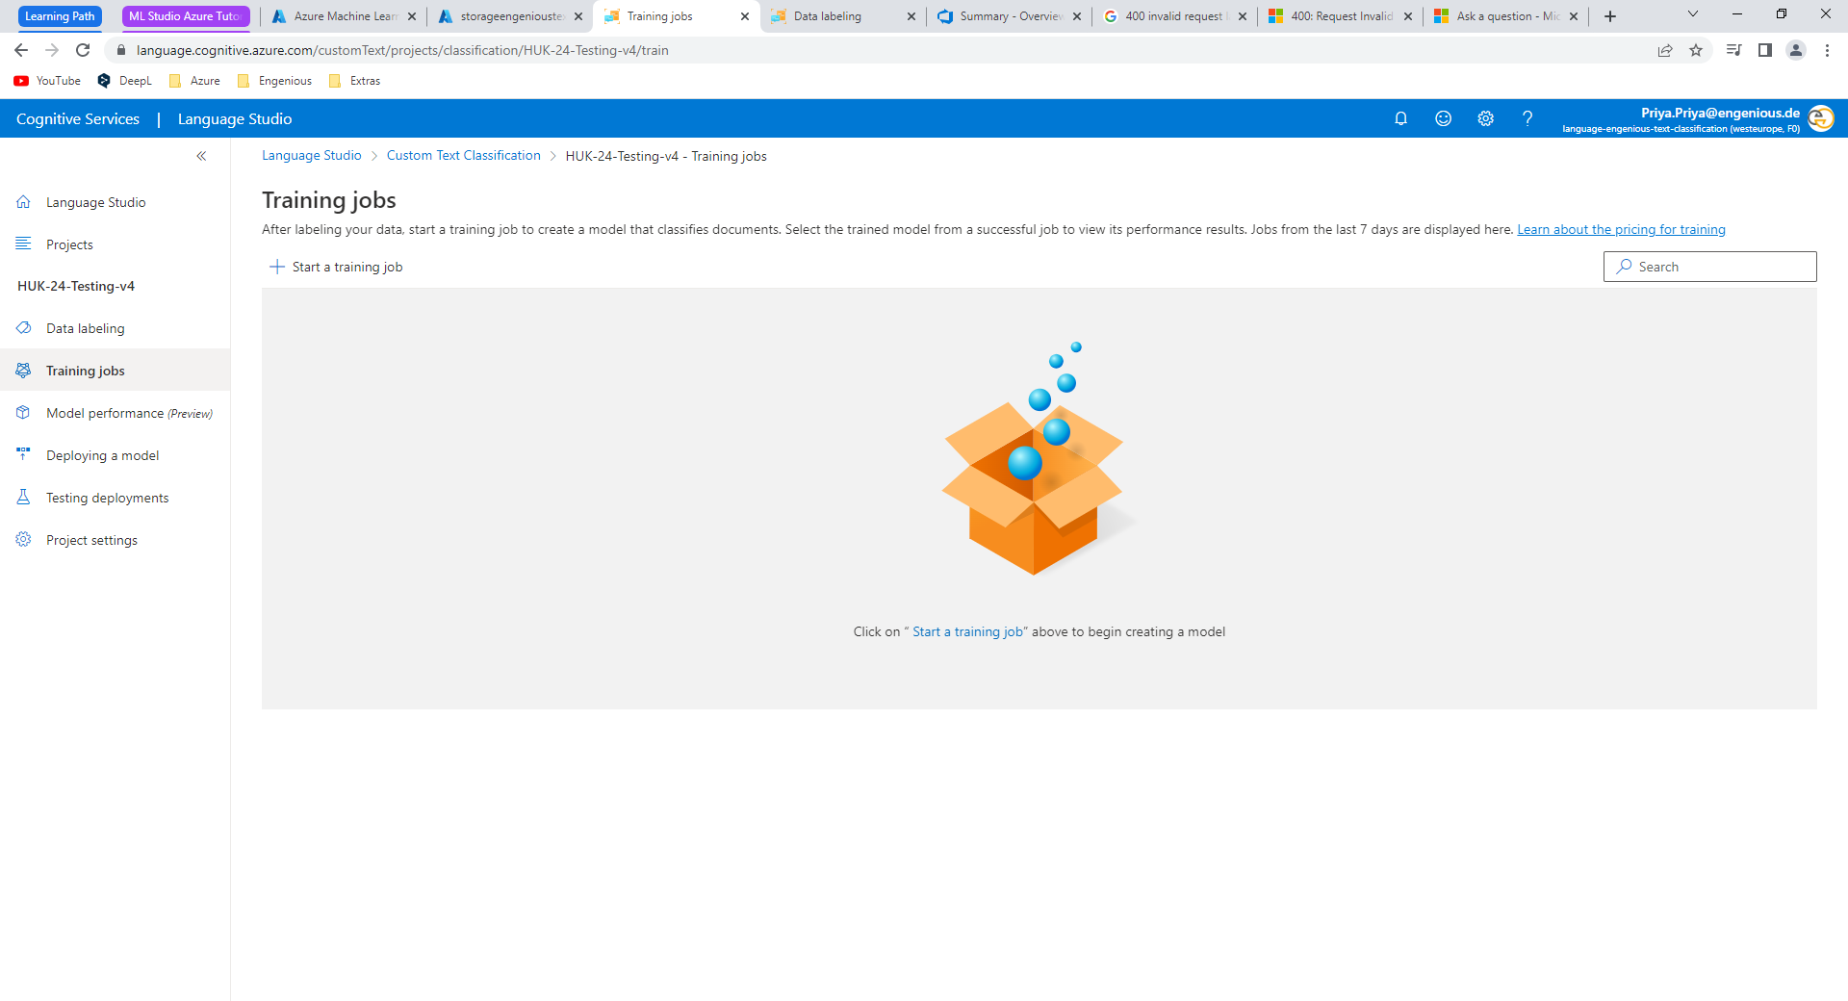Click the Start a training job button

click(x=336, y=267)
